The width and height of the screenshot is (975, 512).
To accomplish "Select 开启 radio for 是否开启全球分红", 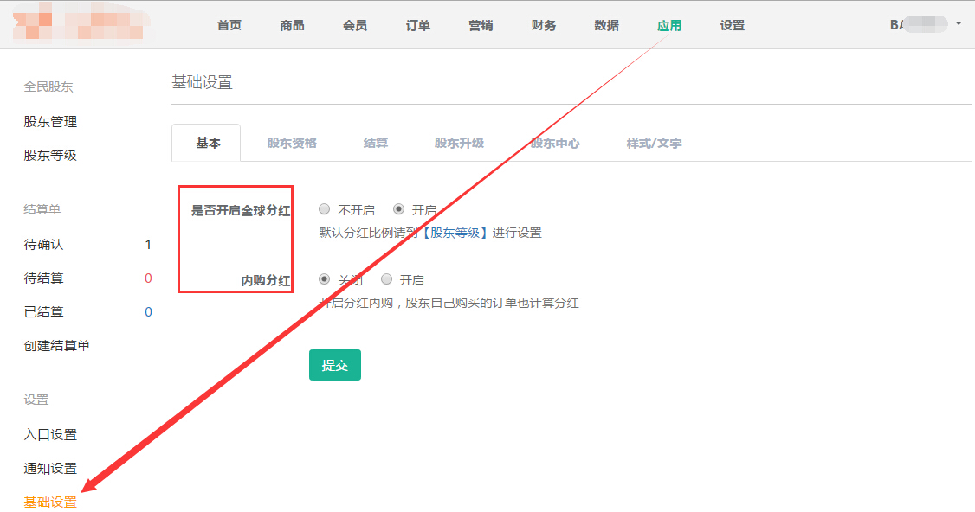I will [399, 209].
